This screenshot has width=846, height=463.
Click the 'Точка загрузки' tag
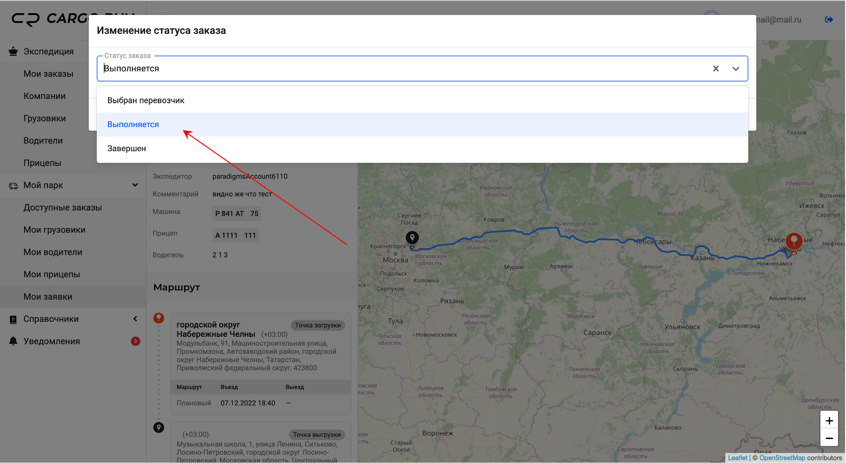(318, 325)
